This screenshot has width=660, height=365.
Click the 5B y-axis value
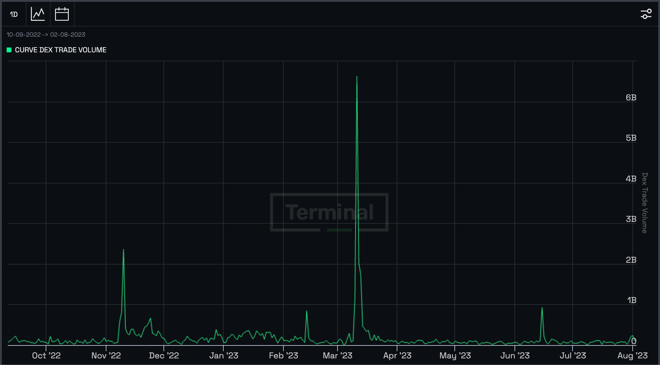click(631, 138)
